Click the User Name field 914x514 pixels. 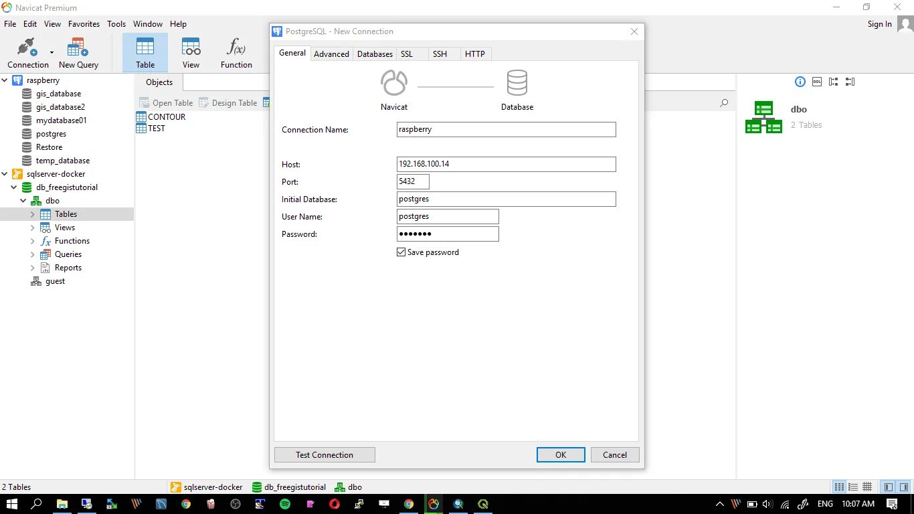(x=448, y=216)
